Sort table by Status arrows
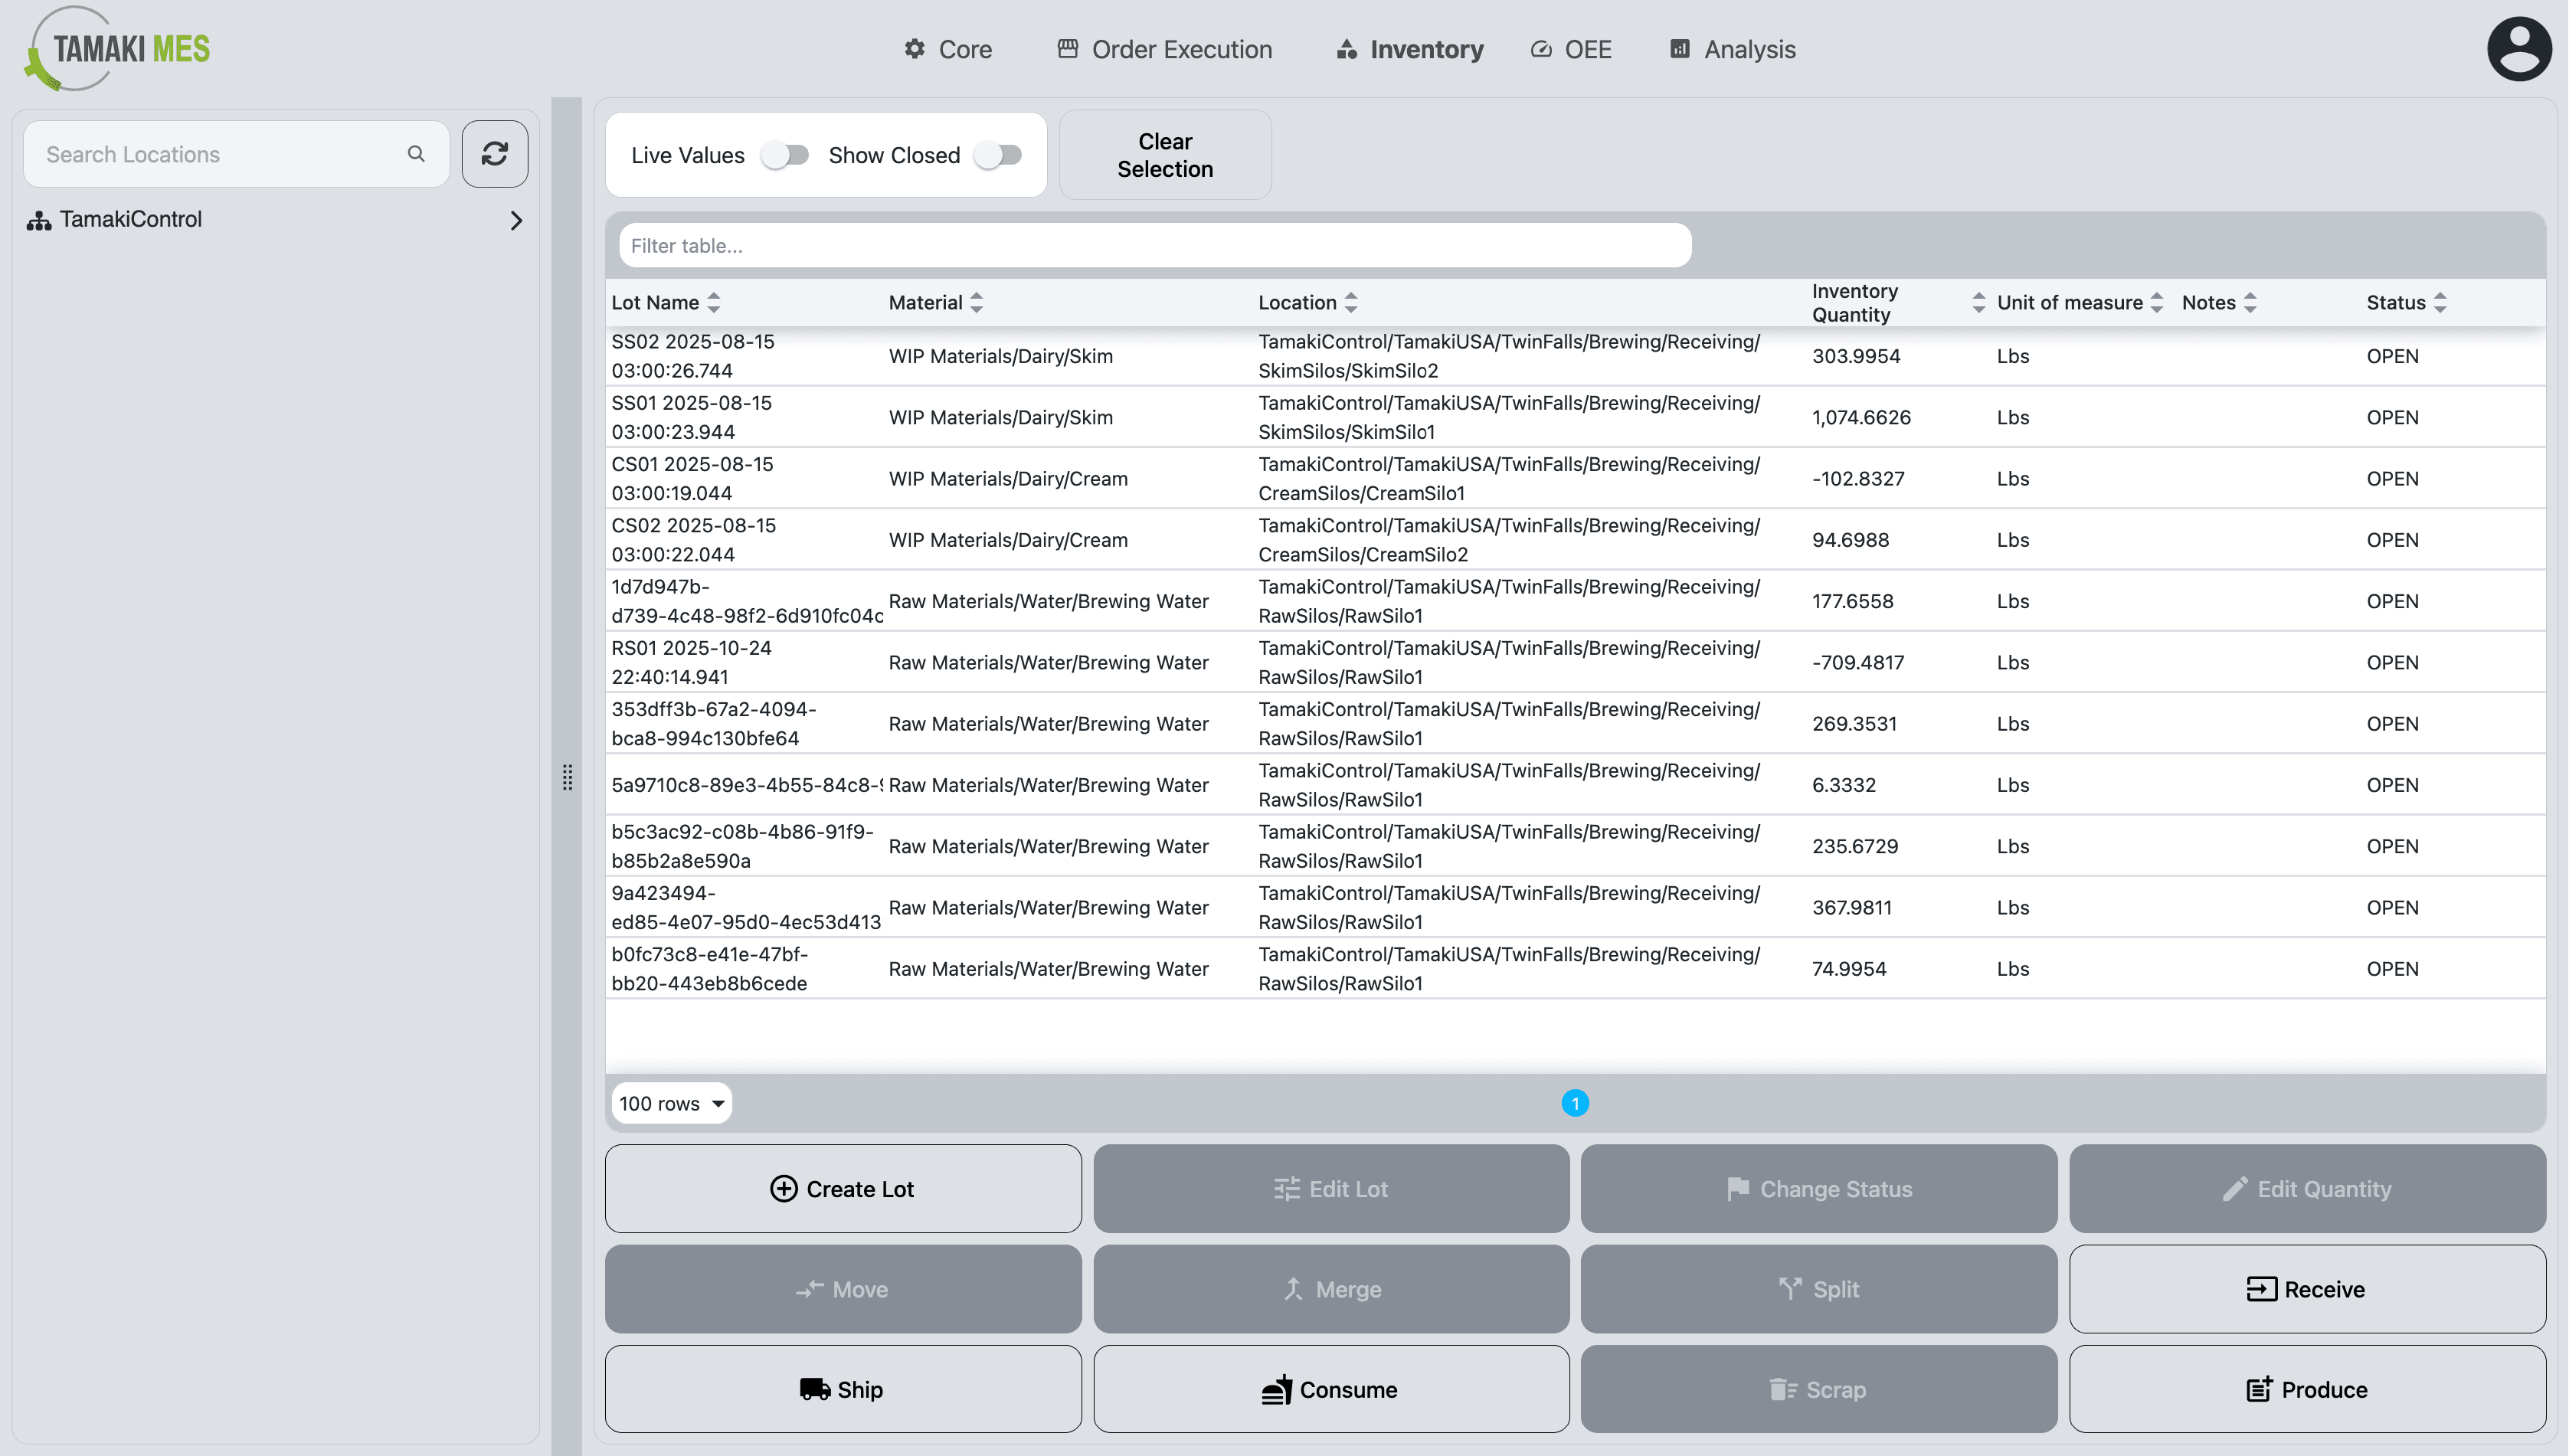The image size is (2569, 1456). (2439, 303)
